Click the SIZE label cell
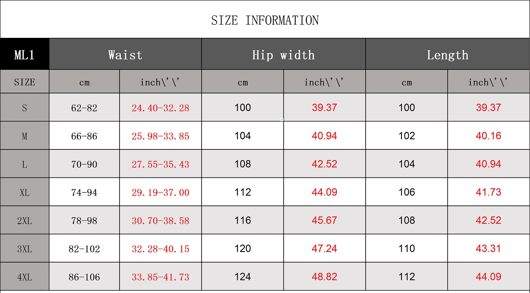The width and height of the screenshot is (530, 293). pyautogui.click(x=24, y=82)
